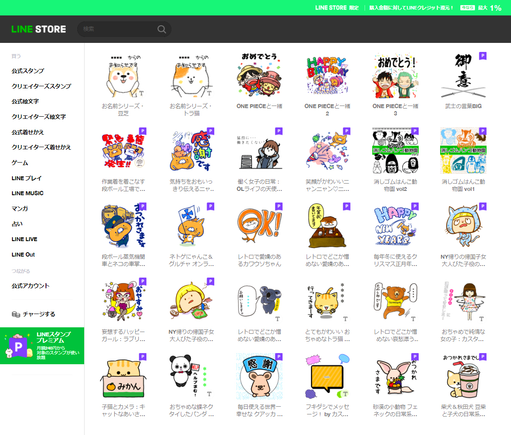Click P badge on 柴犬&秋田犬 sticker

(x=483, y=356)
